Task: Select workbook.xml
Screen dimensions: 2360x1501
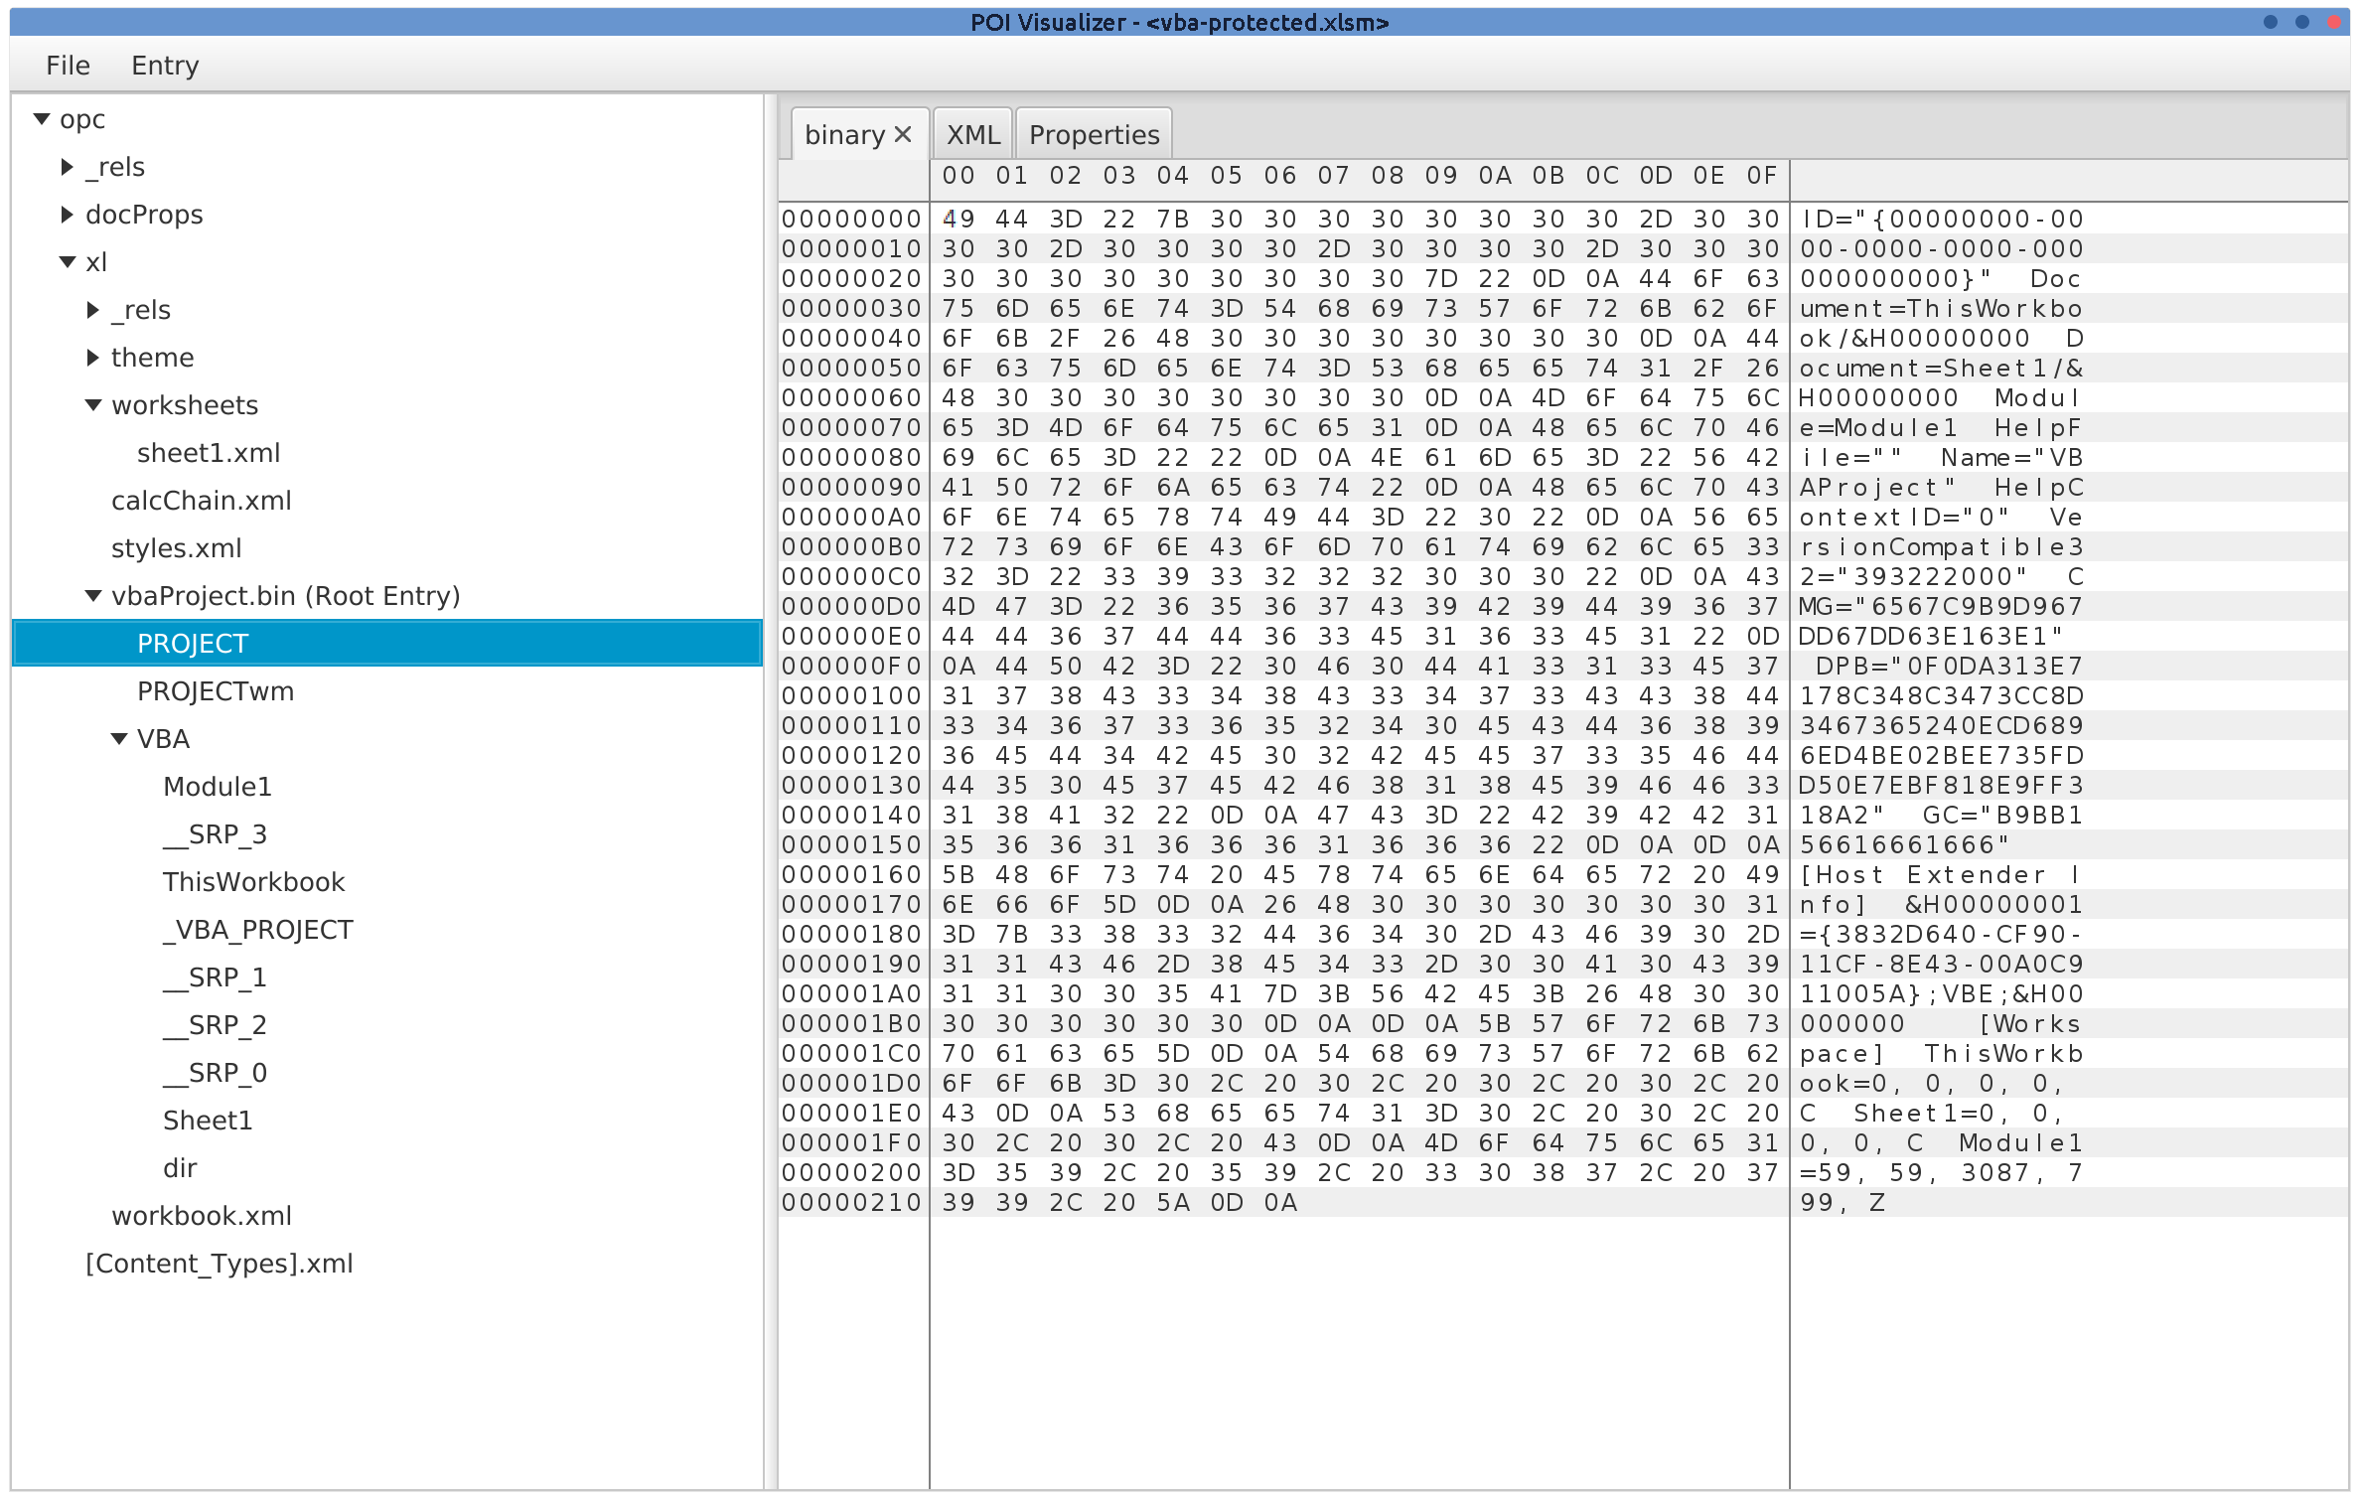Action: 202,1214
